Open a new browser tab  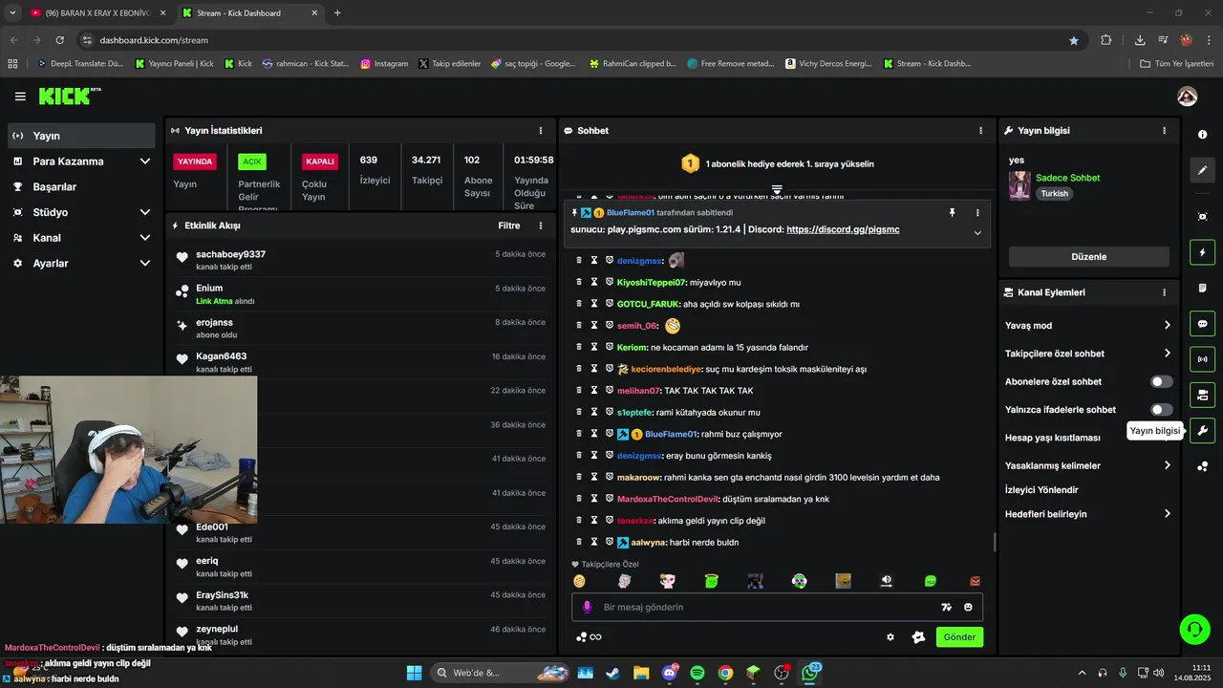pyautogui.click(x=337, y=13)
